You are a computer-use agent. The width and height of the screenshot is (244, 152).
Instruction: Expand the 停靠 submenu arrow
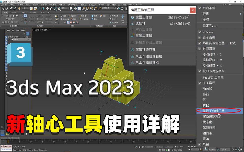241,14
